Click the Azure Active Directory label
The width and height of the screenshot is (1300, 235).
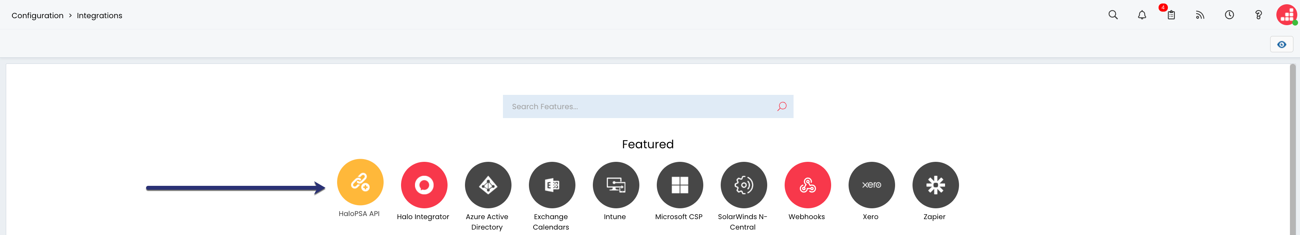tap(487, 222)
